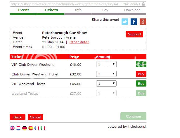Buy the Club Driver Weekend Ticket
This screenshot has width=180, height=138.
(x=141, y=74)
